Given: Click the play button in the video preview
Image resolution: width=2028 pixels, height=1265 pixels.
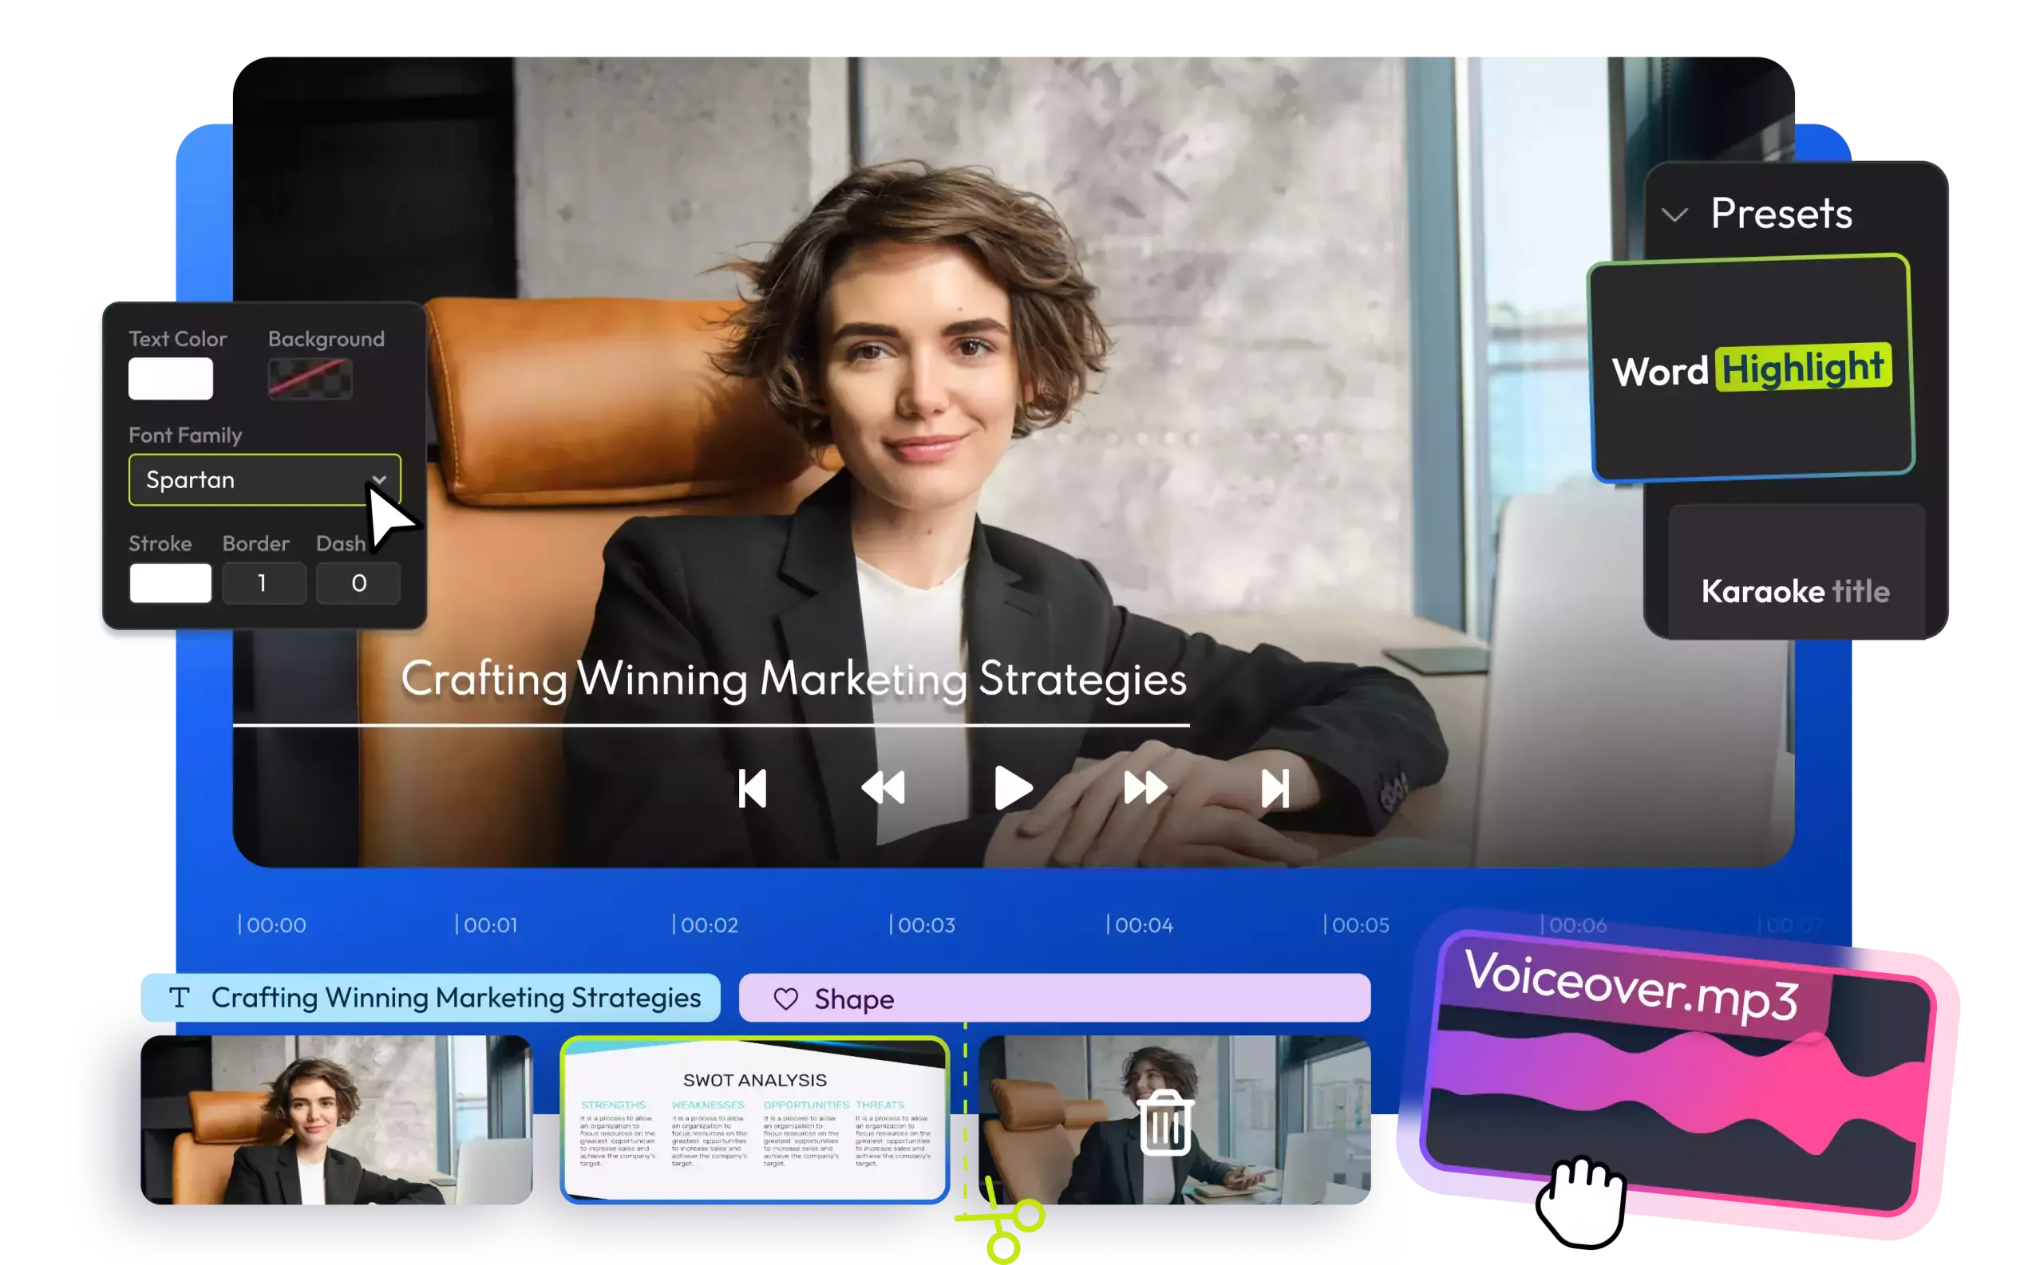Looking at the screenshot, I should 1012,788.
